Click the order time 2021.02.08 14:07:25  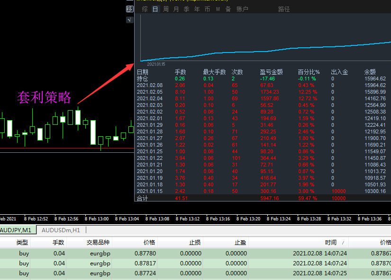coord(320,273)
